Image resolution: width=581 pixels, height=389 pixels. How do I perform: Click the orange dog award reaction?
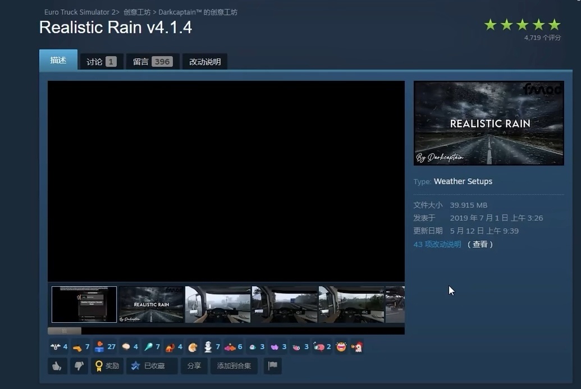174,347
